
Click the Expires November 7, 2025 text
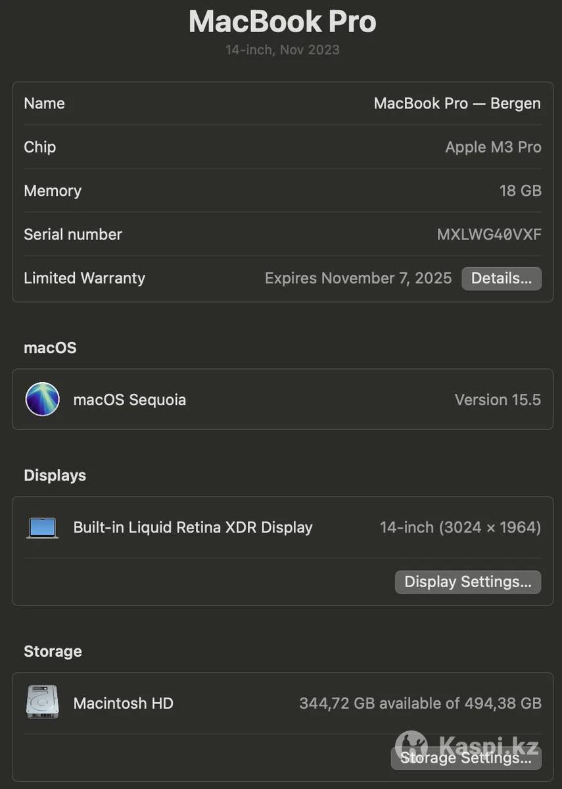358,278
